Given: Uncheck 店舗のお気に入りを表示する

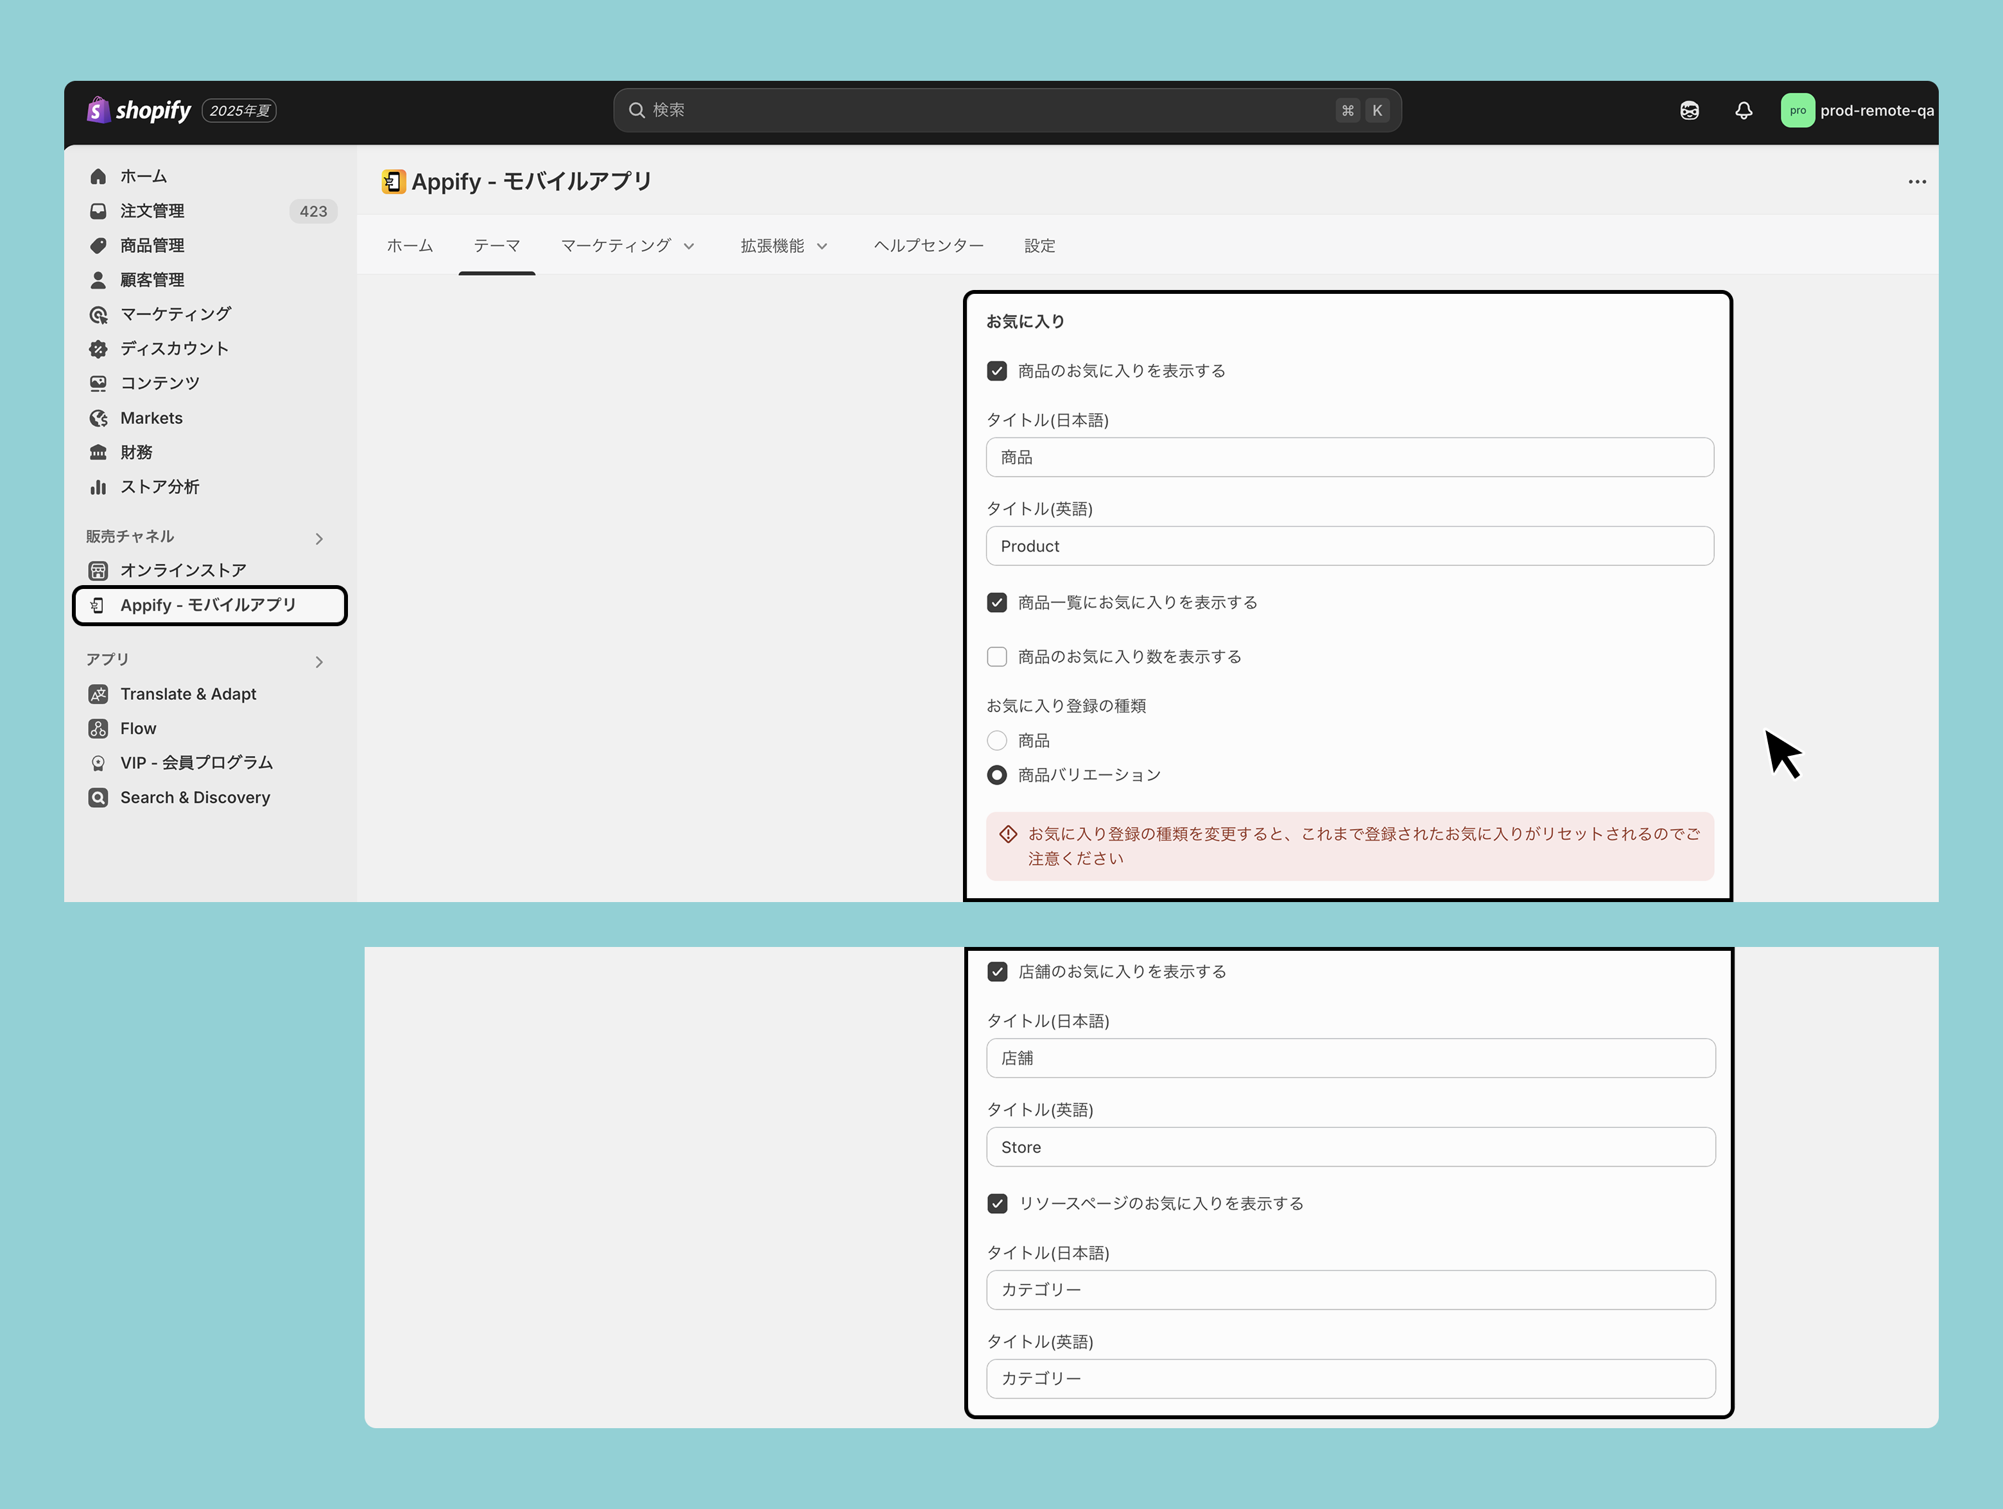Looking at the screenshot, I should pos(997,971).
